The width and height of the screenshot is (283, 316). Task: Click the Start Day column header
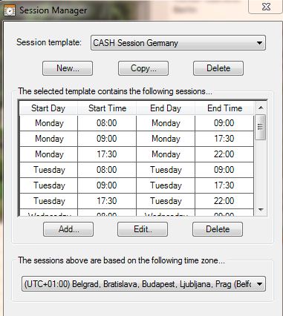tap(48, 108)
